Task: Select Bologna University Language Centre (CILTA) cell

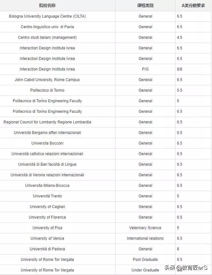Action: pos(47,16)
